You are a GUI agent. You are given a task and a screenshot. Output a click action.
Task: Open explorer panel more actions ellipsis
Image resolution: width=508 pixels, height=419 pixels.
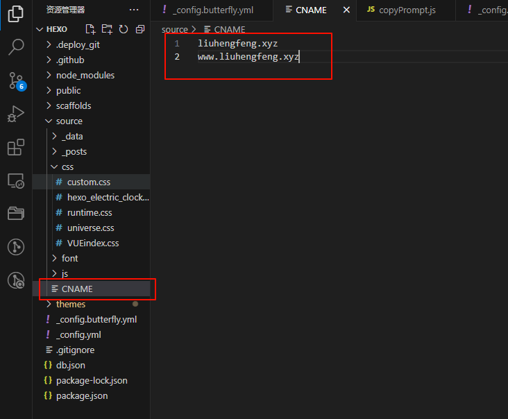(x=134, y=10)
